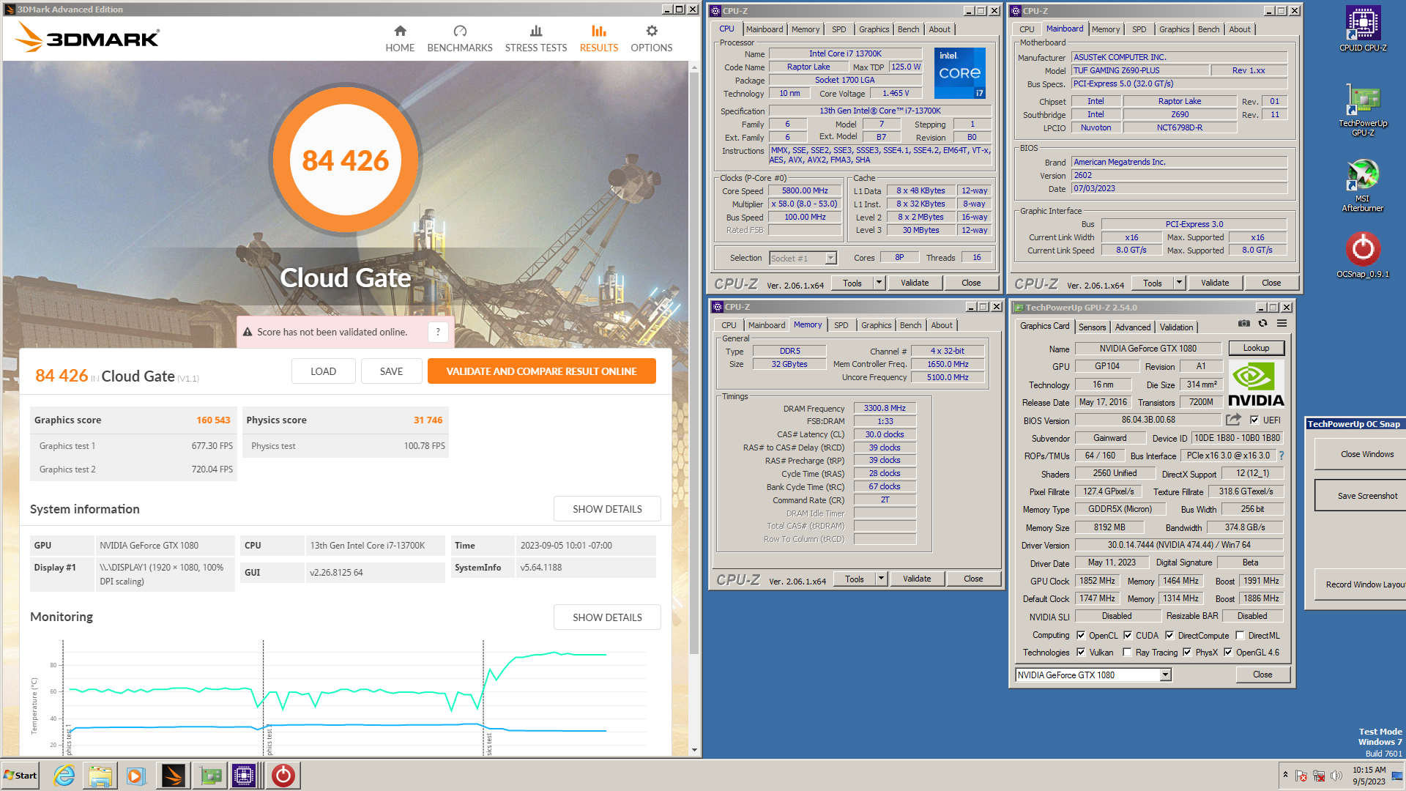Open the media player taskbar icon

click(x=136, y=776)
